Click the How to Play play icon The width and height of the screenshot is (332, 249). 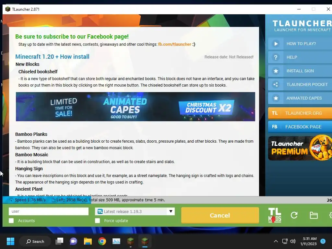[276, 44]
